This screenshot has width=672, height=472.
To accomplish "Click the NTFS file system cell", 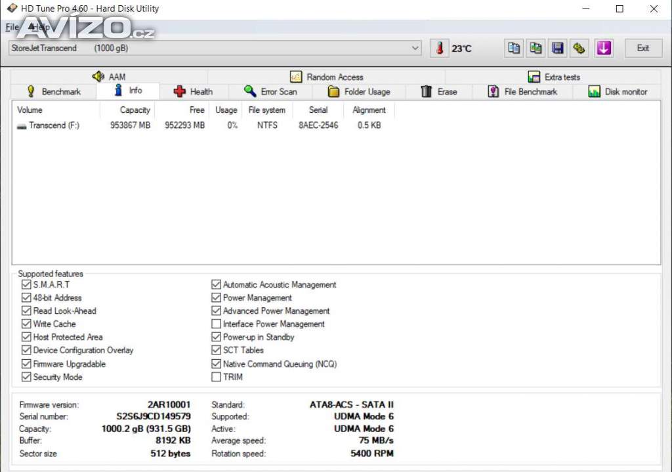I will [x=268, y=125].
